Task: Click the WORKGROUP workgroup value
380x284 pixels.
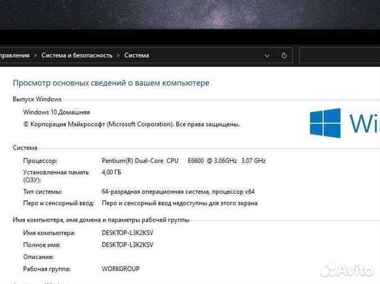Action: point(120,268)
